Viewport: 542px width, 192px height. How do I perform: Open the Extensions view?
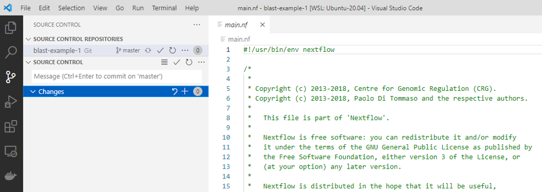point(11,127)
